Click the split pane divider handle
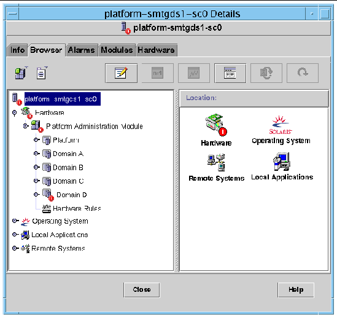The height and width of the screenshot is (317, 337). [177, 181]
